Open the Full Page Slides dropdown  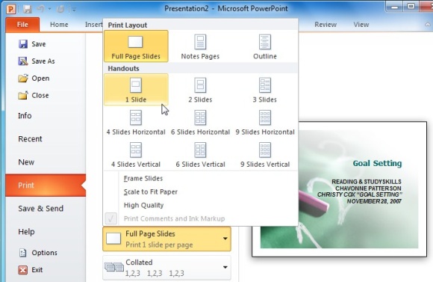[x=166, y=239]
